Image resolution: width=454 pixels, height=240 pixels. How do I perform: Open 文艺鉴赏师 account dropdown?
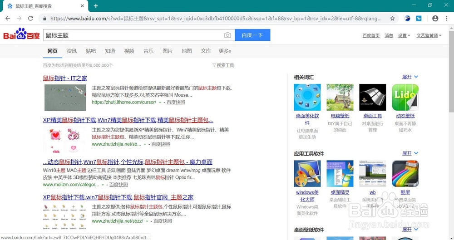tap(429, 35)
